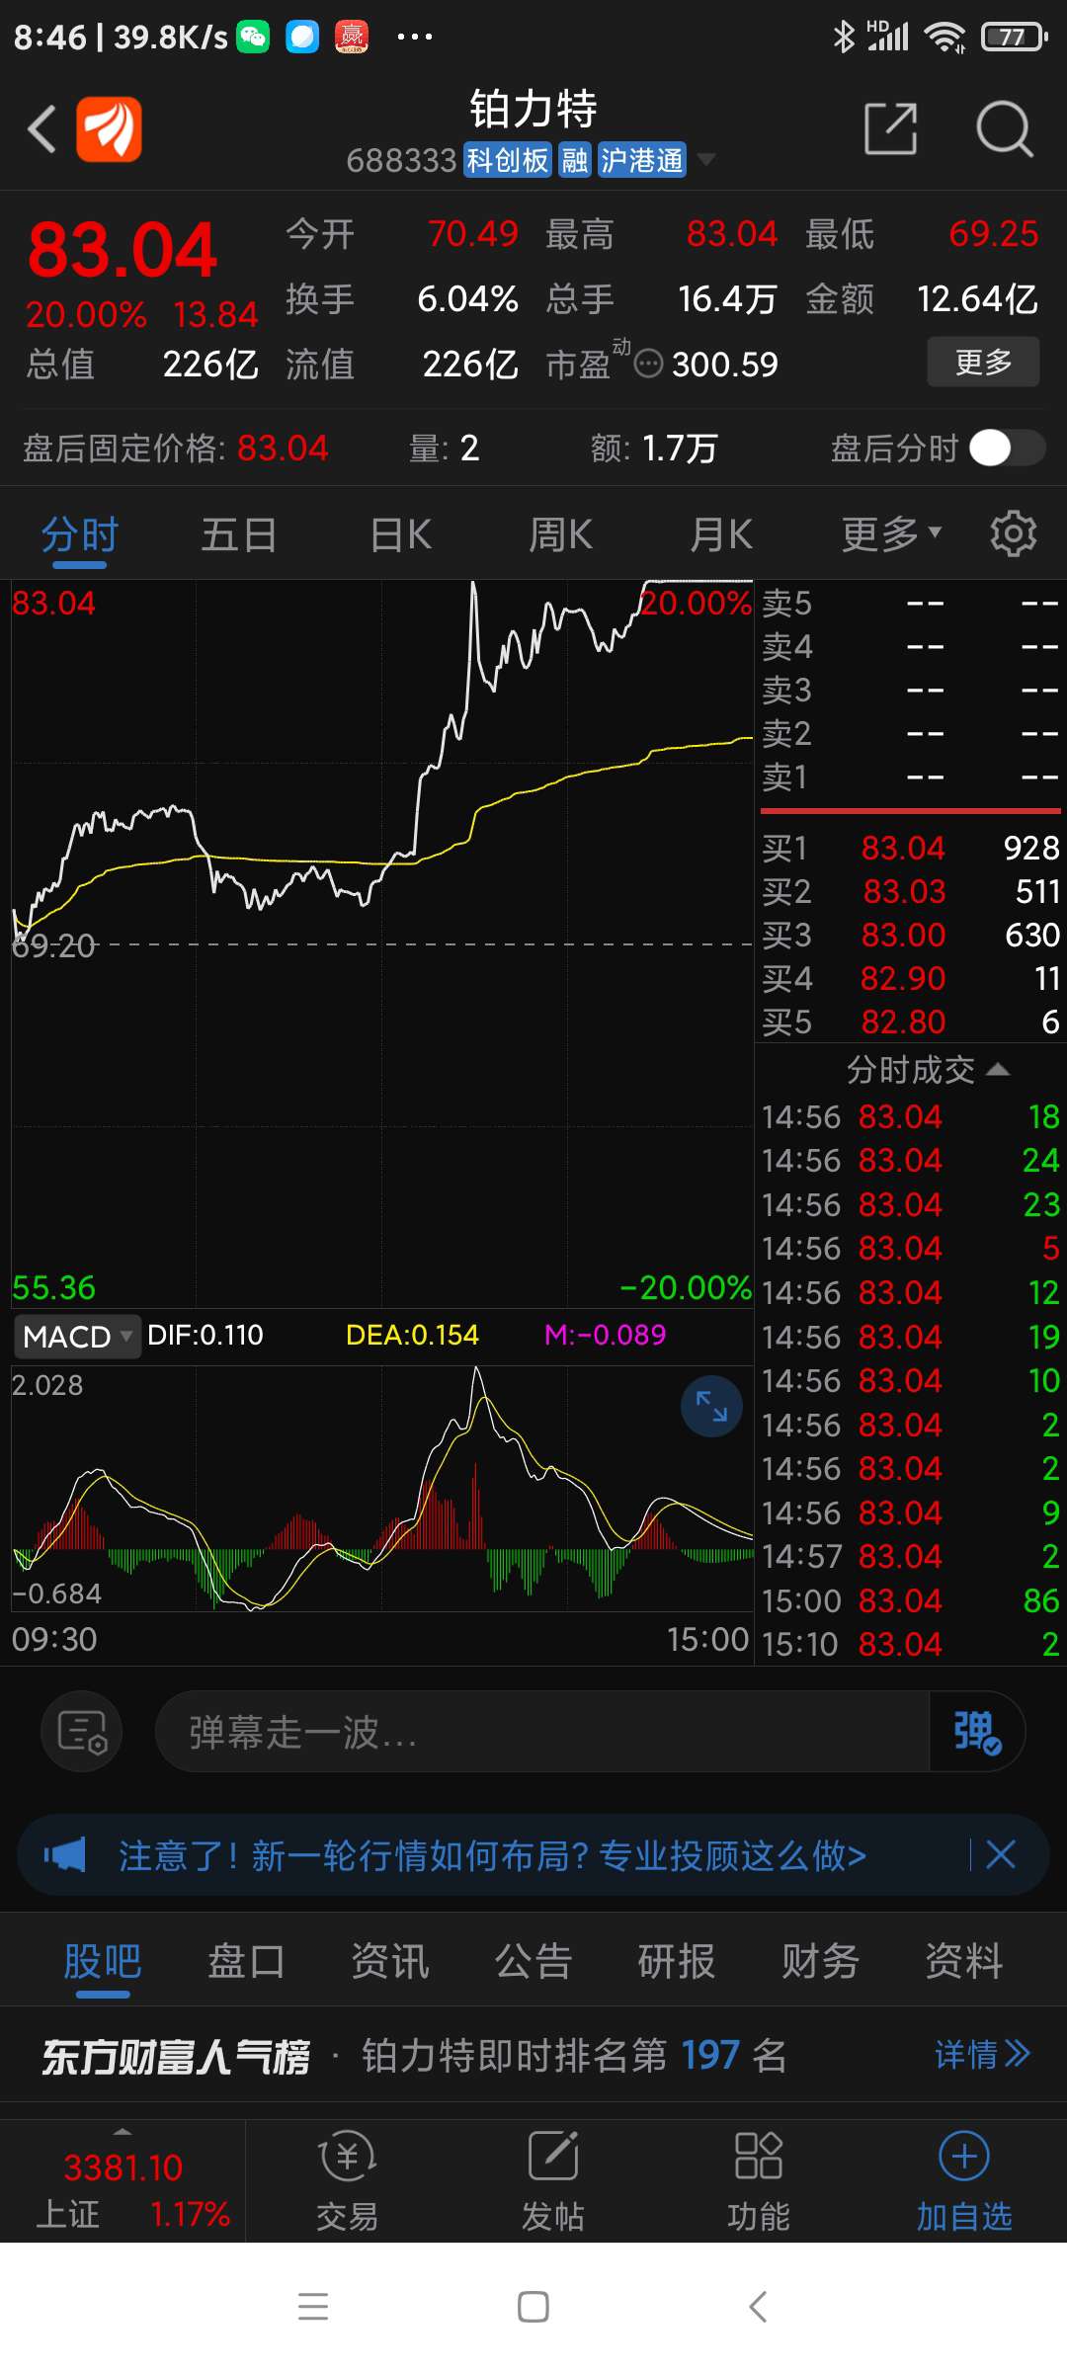Open chart settings gear icon

[x=1014, y=534]
